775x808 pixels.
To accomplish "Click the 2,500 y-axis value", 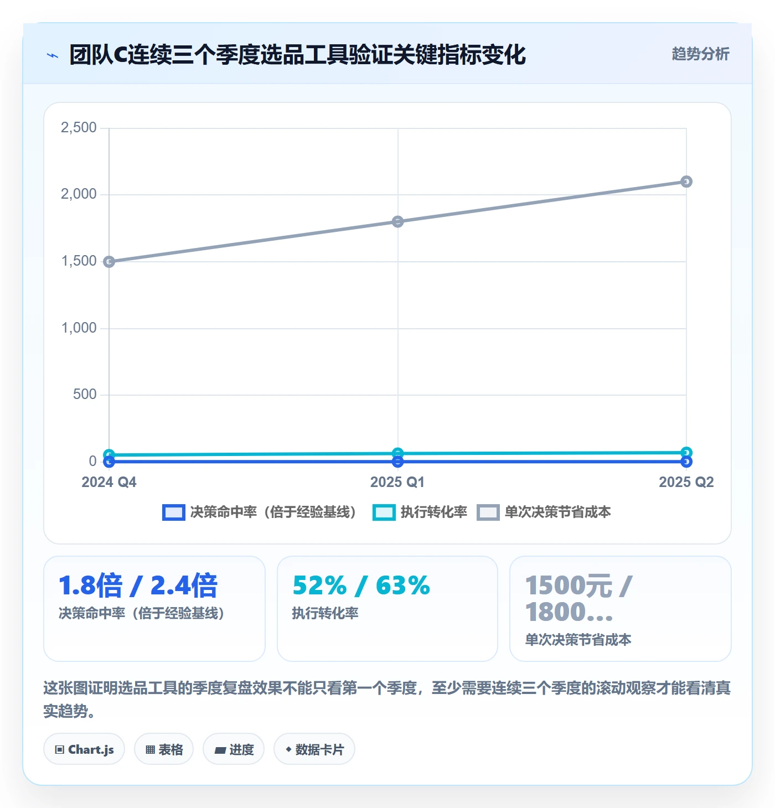I will tap(79, 128).
